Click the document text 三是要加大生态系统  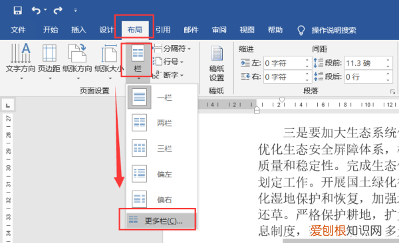[x=341, y=132]
